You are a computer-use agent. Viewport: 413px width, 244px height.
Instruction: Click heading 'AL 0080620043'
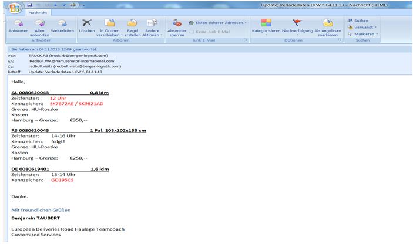click(x=30, y=93)
